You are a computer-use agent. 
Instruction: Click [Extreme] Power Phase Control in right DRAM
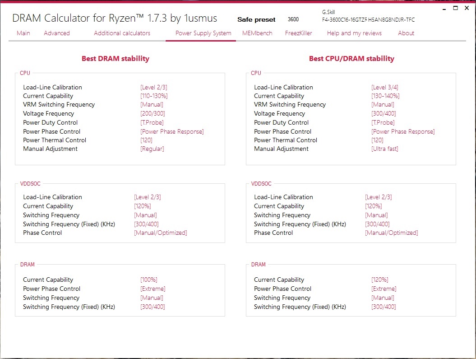[x=384, y=289]
